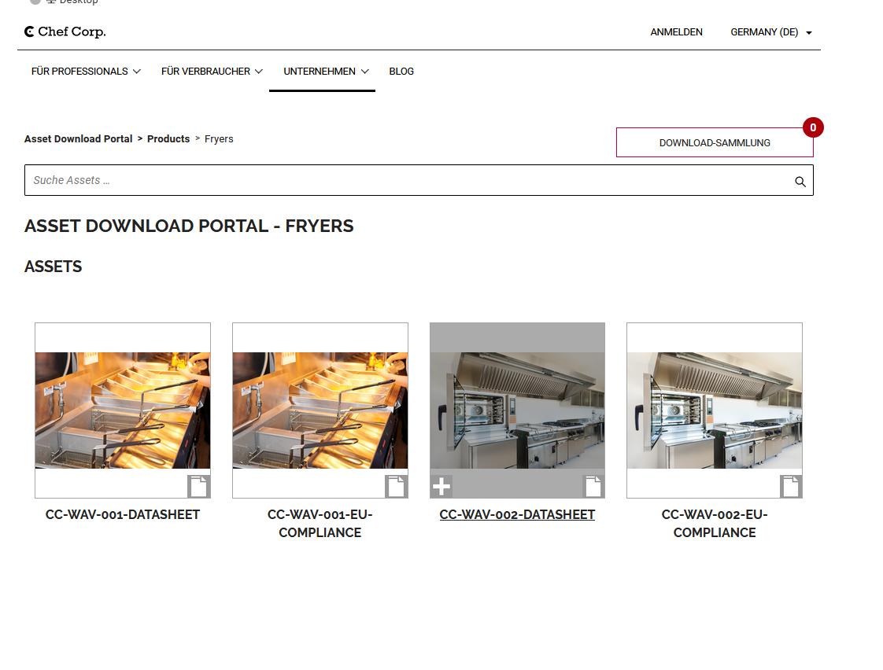The height and width of the screenshot is (670, 883).
Task: Click the plus icon on CC-WAV-002-DATASHEET thumbnail
Action: tap(441, 486)
